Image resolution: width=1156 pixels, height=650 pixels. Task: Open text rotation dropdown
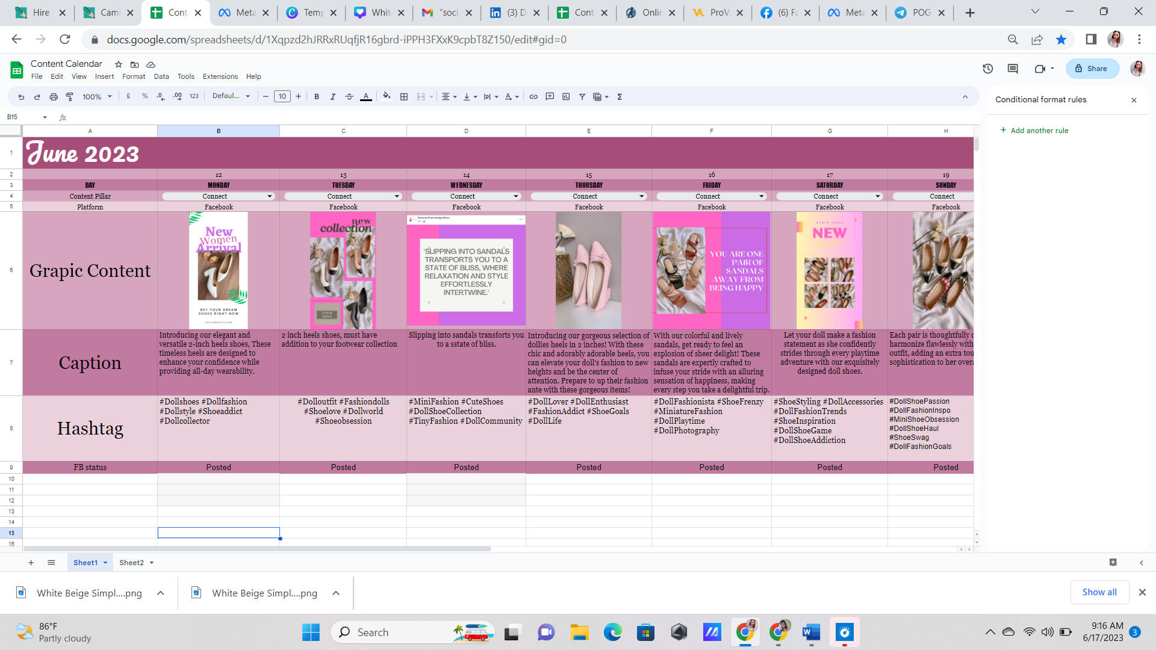click(512, 97)
